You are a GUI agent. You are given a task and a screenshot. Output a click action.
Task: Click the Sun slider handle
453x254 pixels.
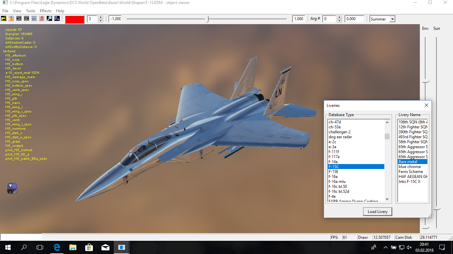[437, 209]
